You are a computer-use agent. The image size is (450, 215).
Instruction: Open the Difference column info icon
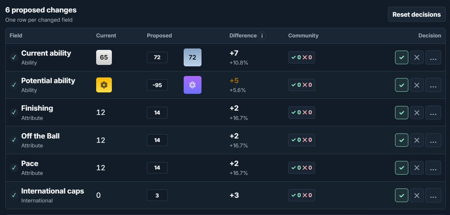tap(262, 36)
